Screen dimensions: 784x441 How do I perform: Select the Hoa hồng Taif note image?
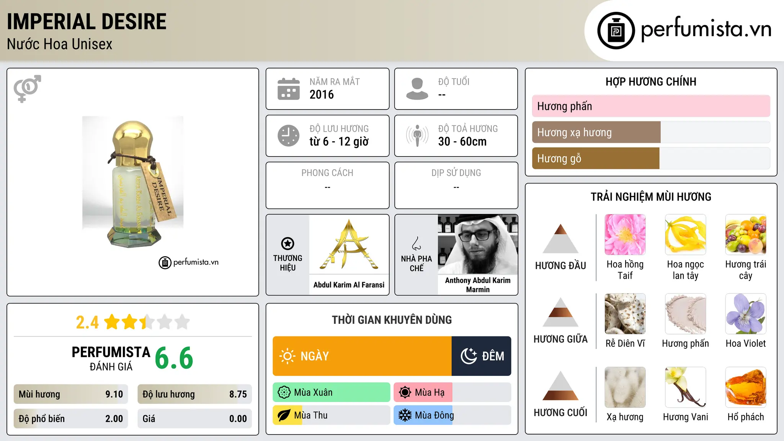click(625, 235)
